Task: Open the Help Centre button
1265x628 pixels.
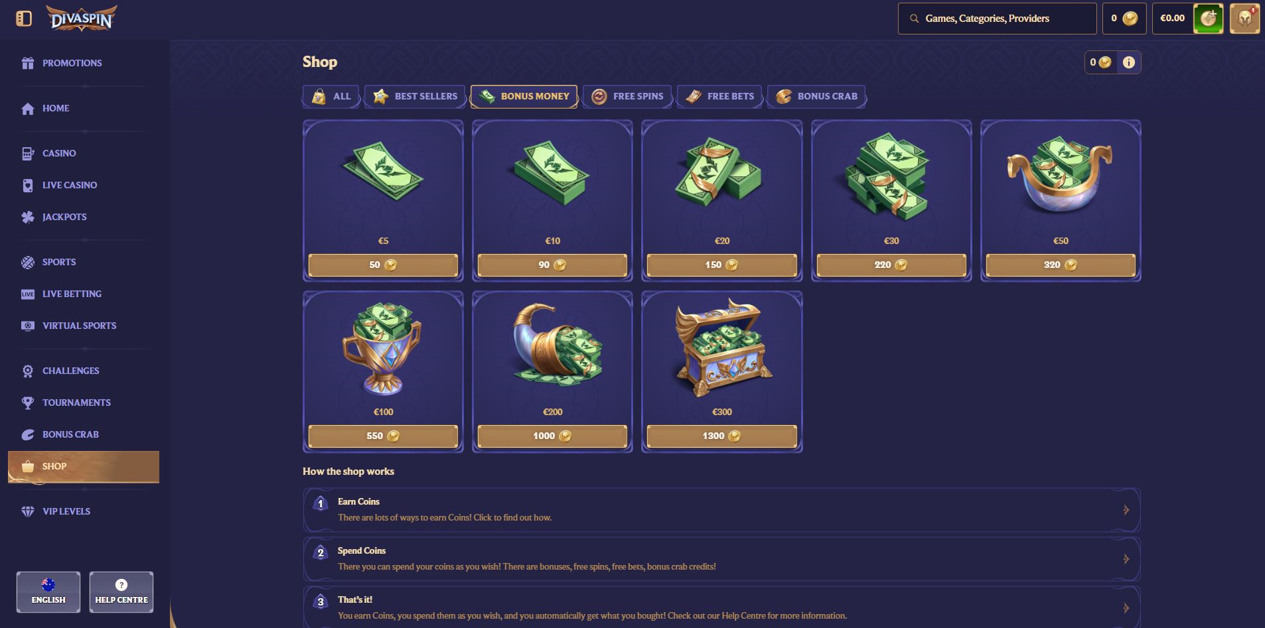Action: [x=121, y=592]
